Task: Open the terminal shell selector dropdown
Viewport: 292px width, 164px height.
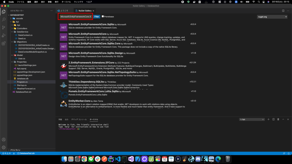Action: click(x=252, y=120)
